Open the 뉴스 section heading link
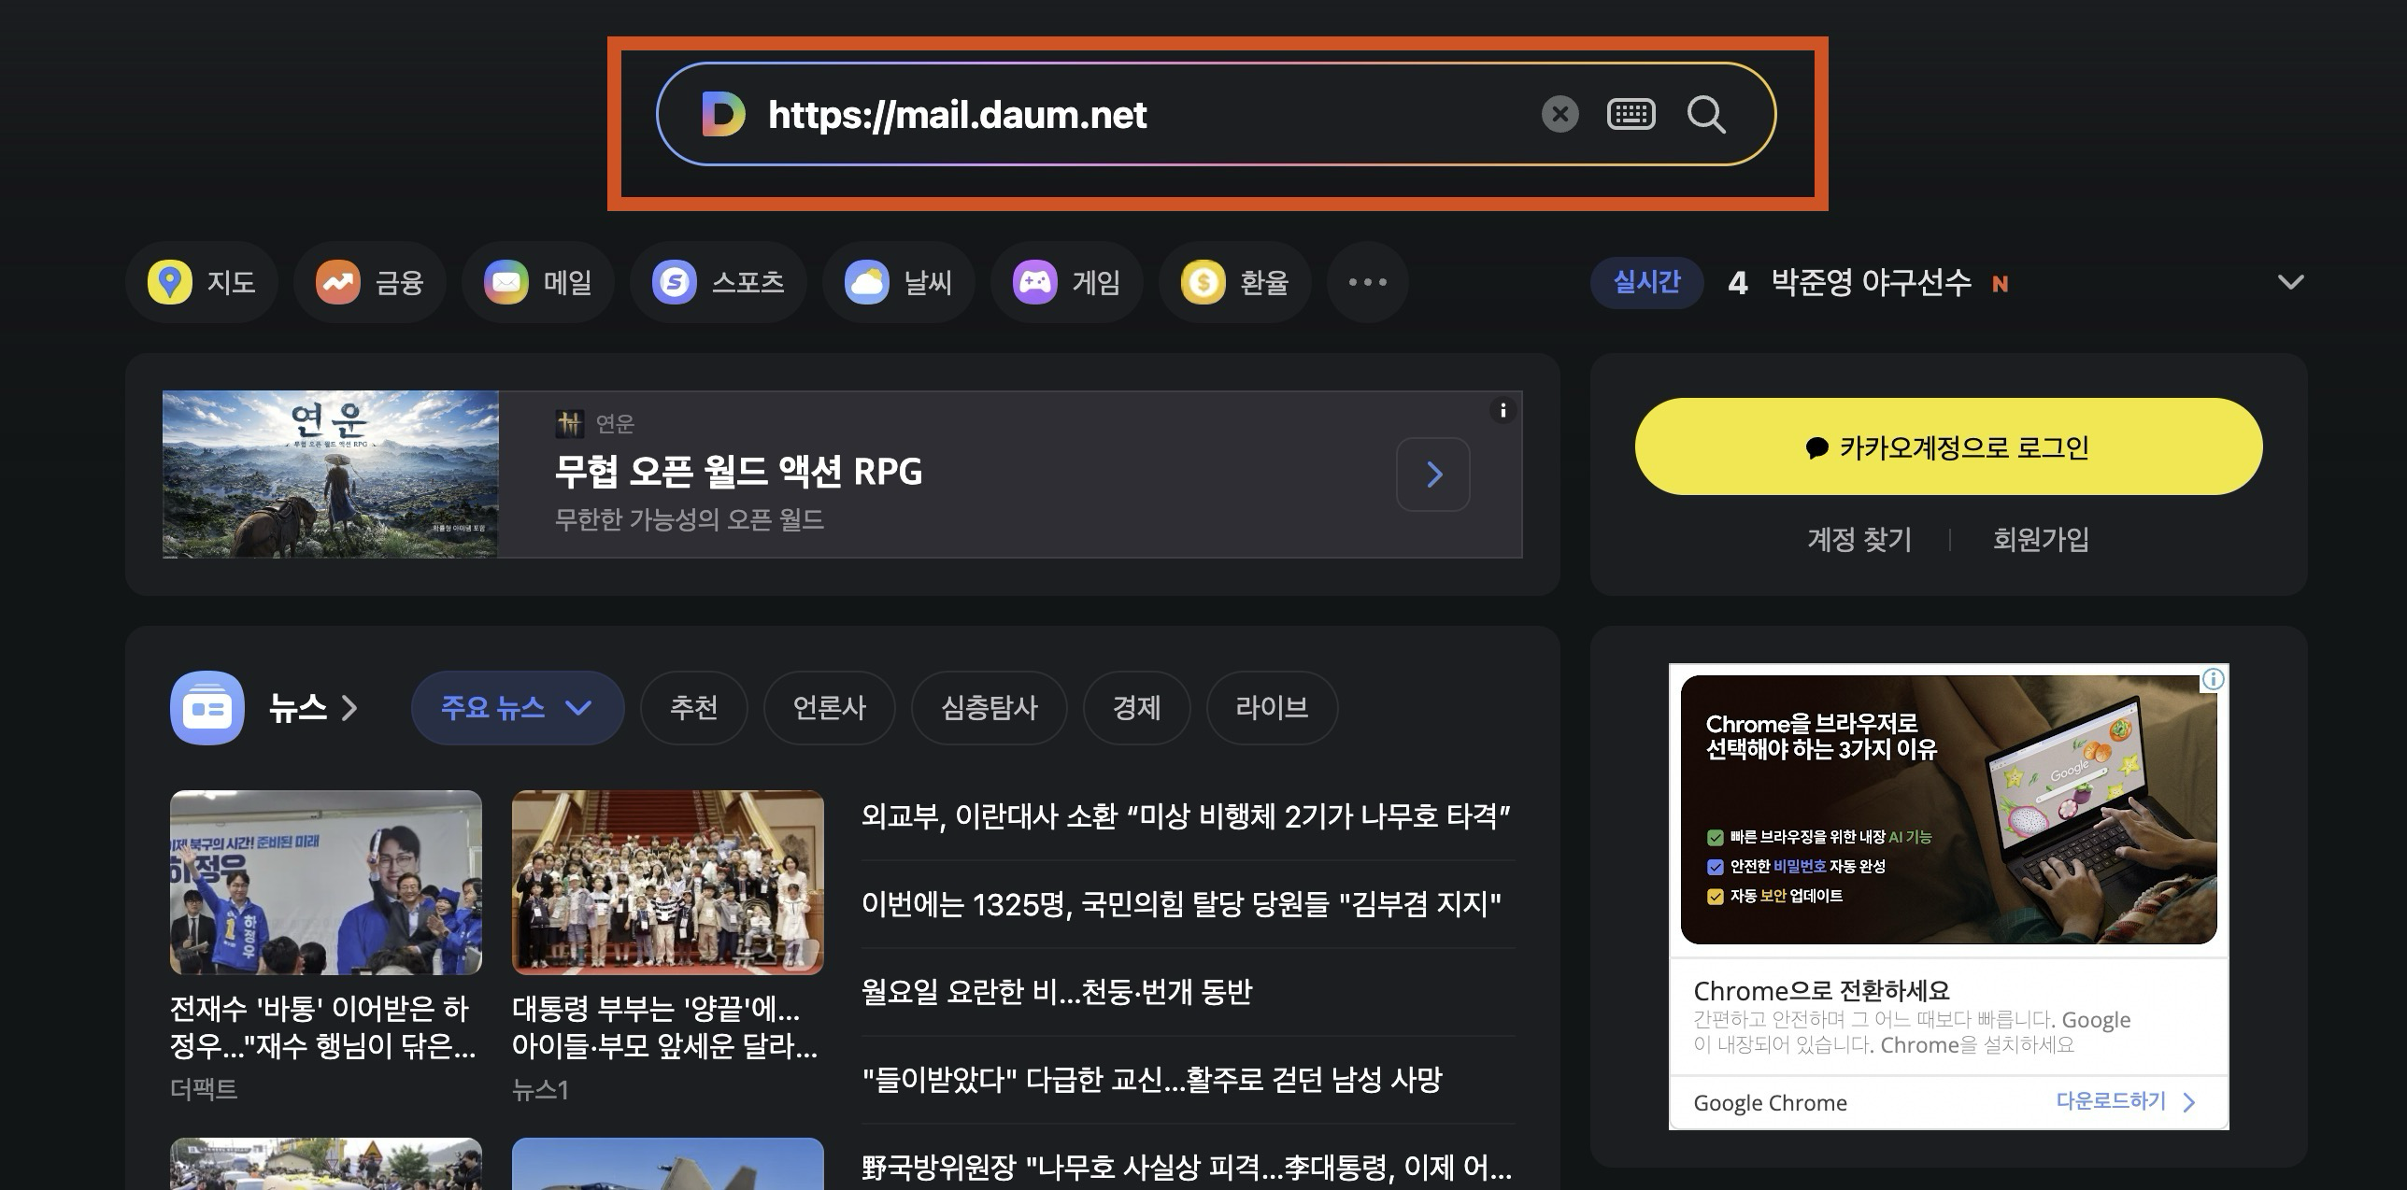 pyautogui.click(x=314, y=708)
